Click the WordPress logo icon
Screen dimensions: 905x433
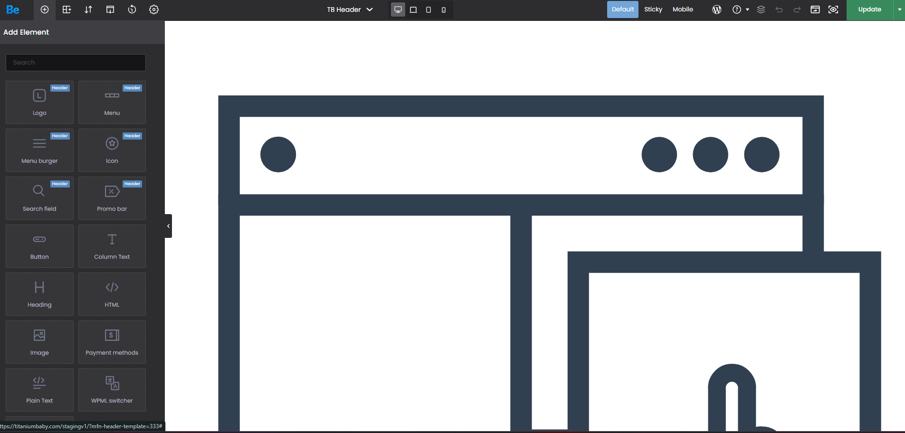pyautogui.click(x=717, y=9)
